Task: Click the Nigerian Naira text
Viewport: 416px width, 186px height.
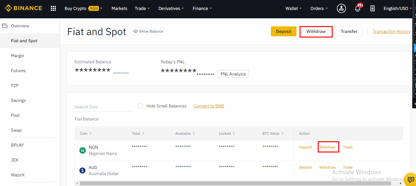Action: pyautogui.click(x=103, y=153)
